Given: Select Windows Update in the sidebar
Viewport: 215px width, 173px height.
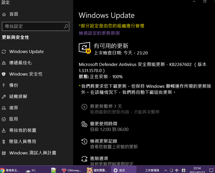Looking at the screenshot, I should 27,52.
